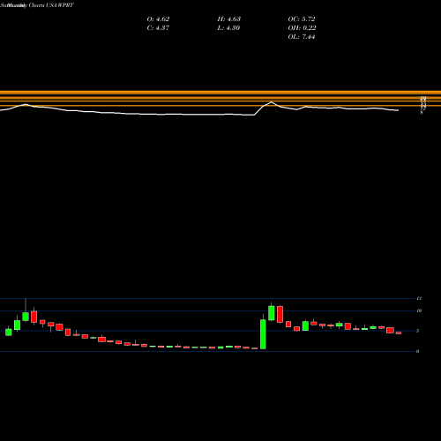Select the last red candlestick on the right
Image resolution: width=441 pixels, height=441 pixels.
coord(399,333)
